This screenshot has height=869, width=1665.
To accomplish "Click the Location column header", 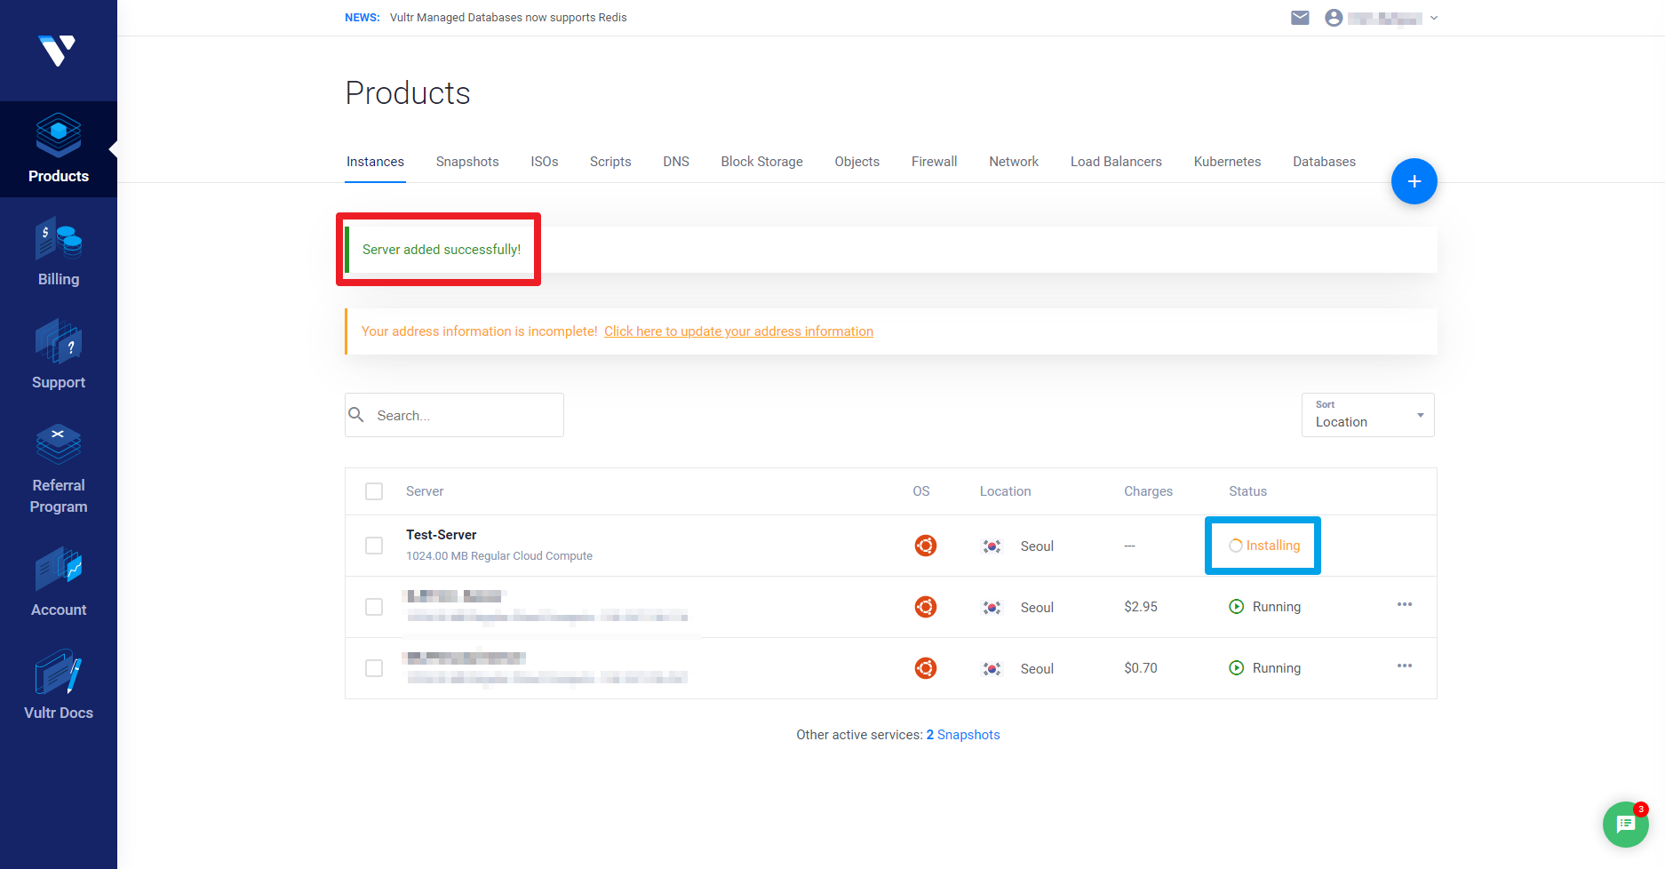I will click(x=1006, y=491).
